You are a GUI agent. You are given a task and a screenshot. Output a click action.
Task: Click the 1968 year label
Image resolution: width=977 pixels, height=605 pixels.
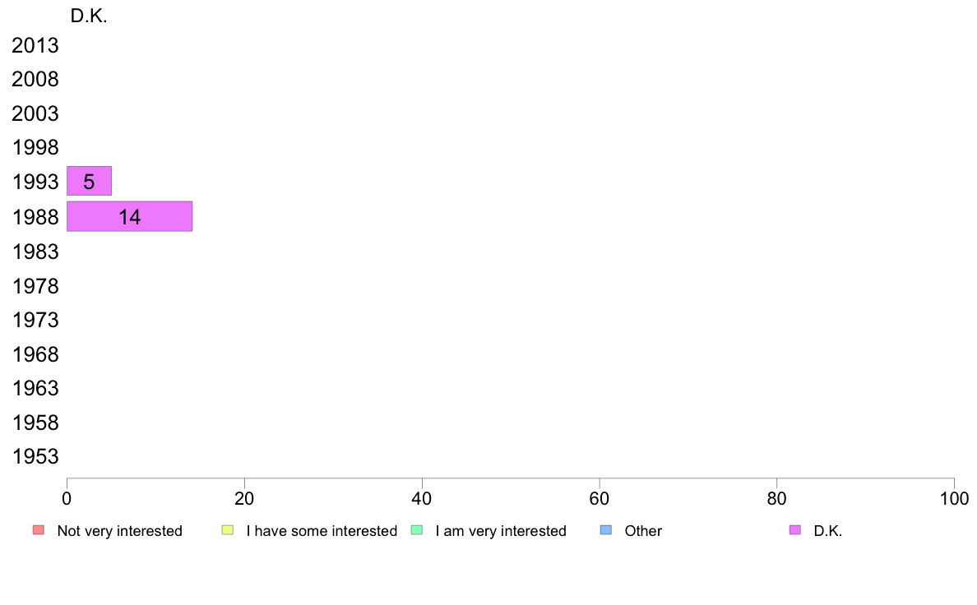(x=35, y=354)
